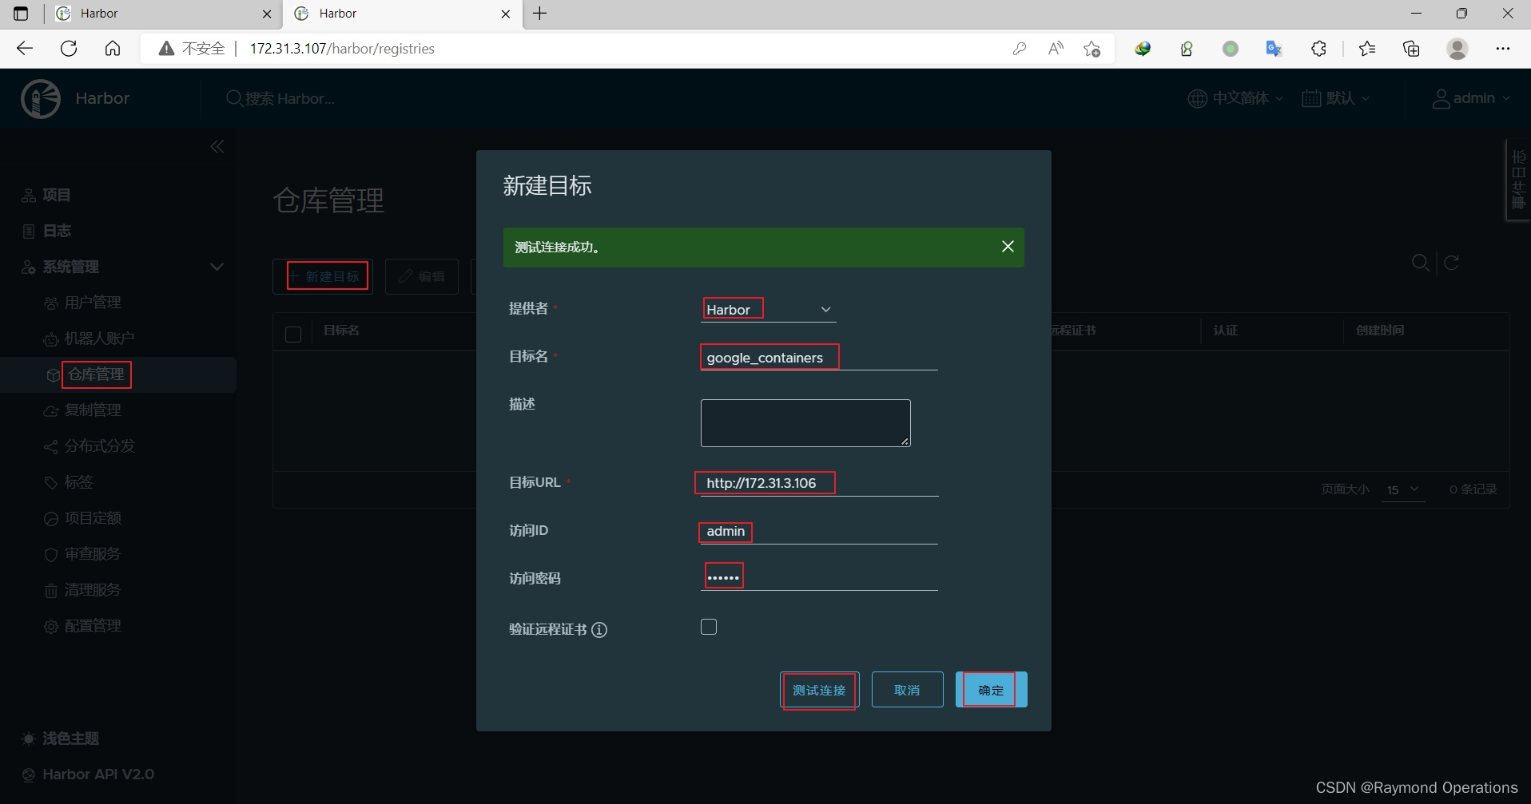
Task: Click the 新建目标 button
Action: 323,276
